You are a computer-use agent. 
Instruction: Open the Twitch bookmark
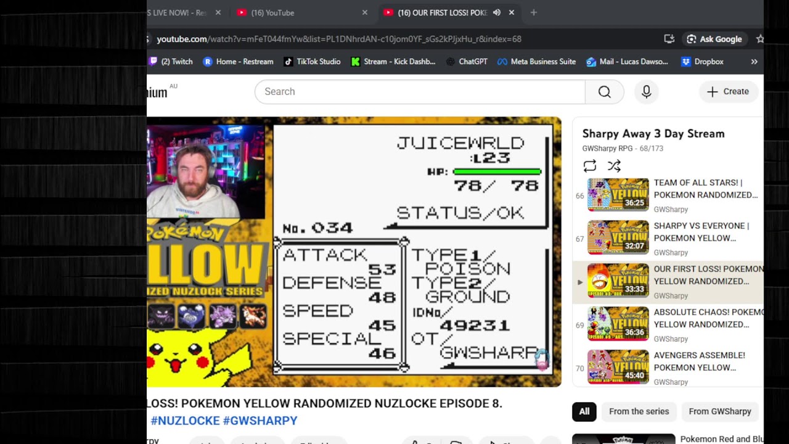[171, 62]
